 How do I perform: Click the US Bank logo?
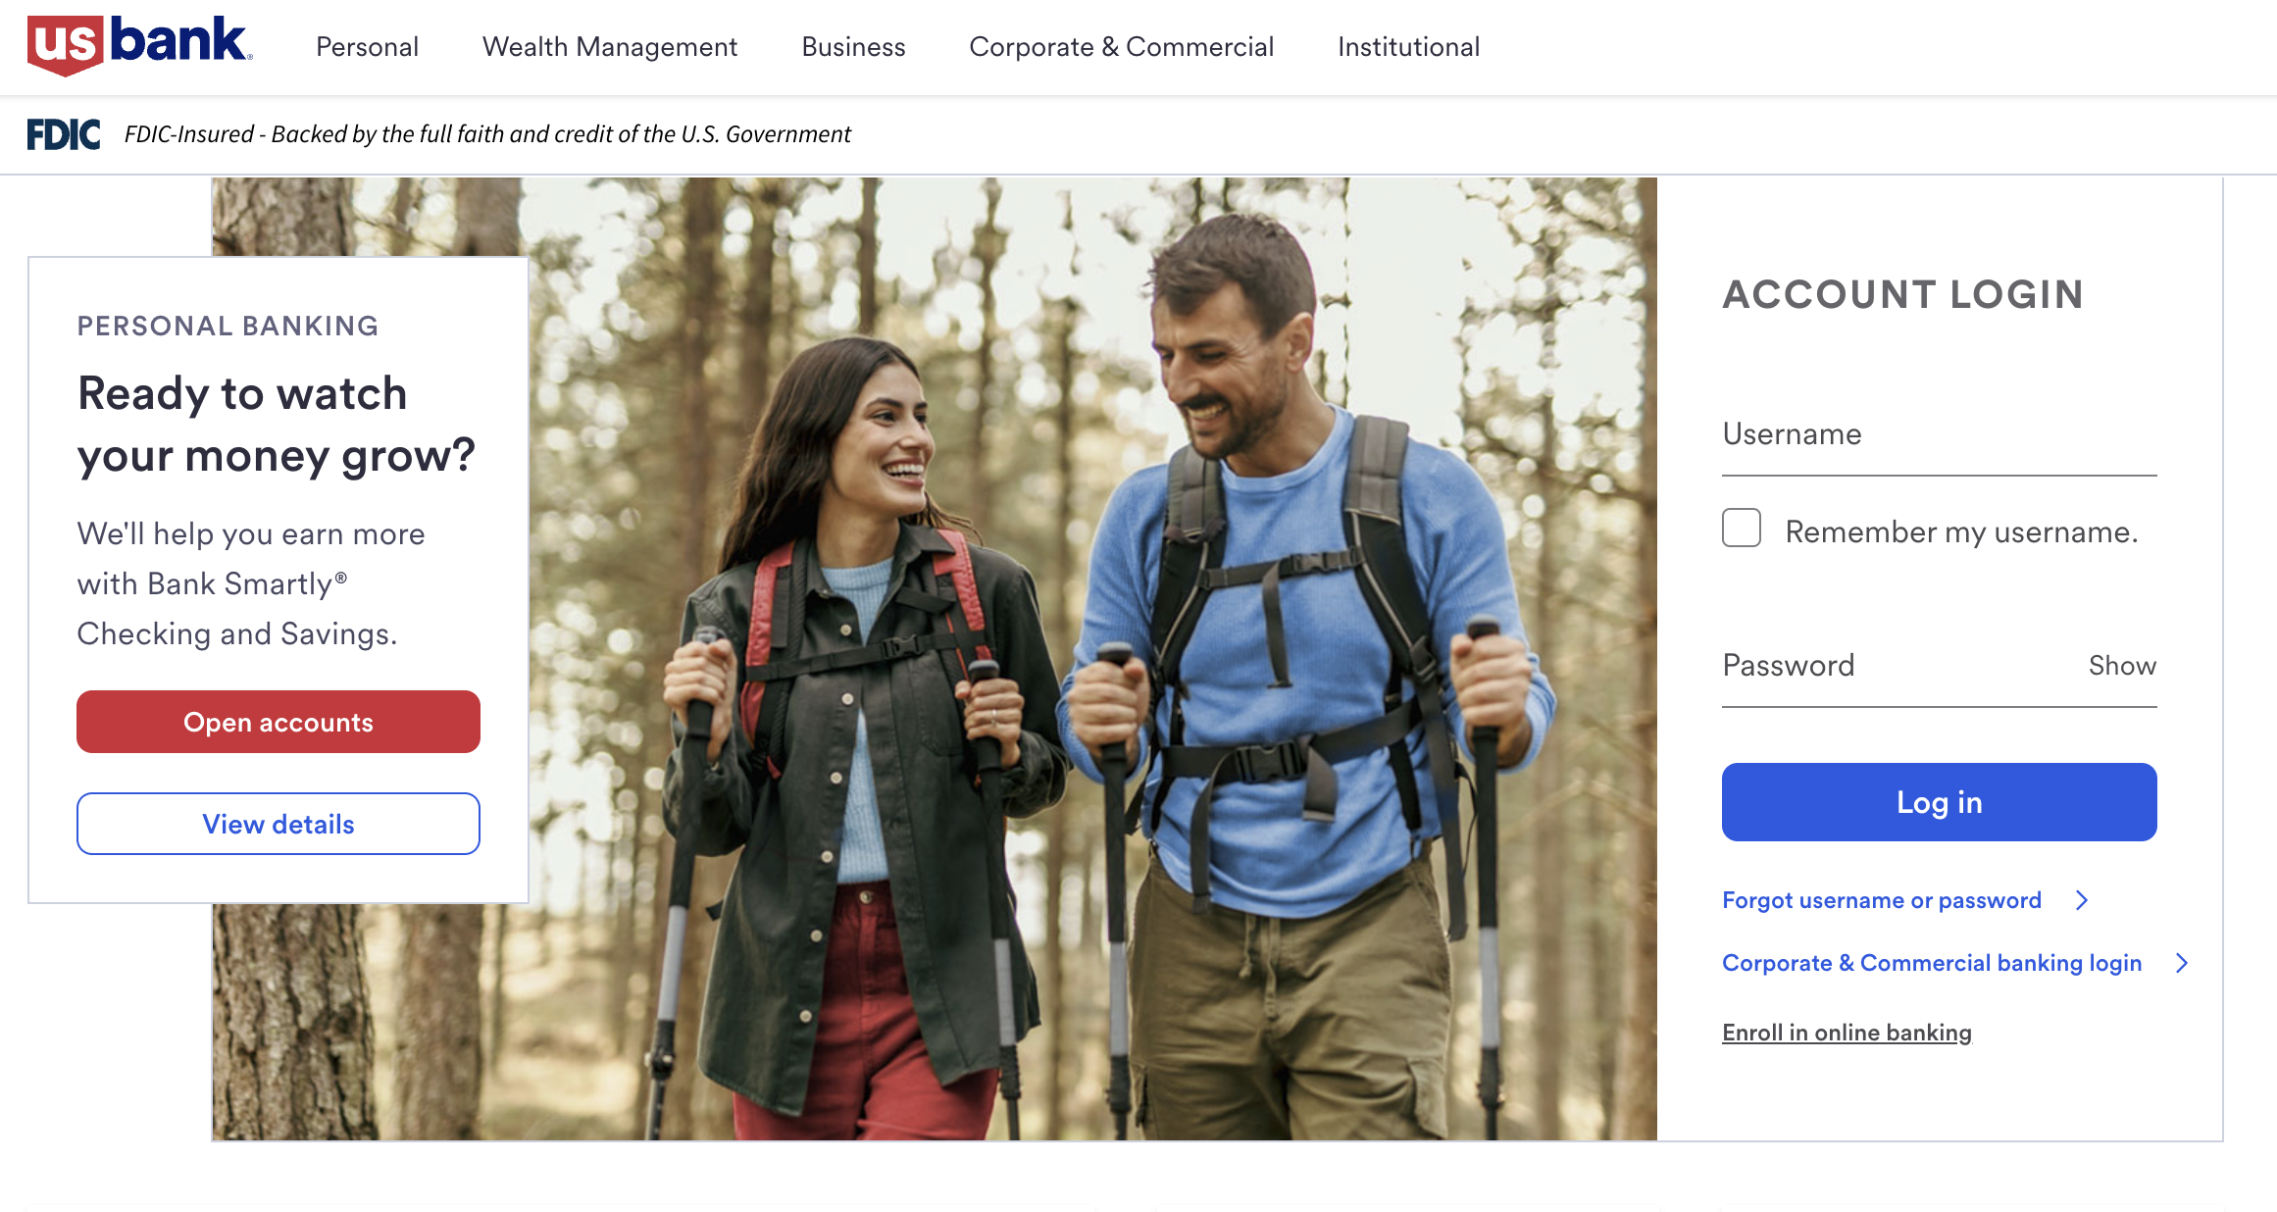pos(139,45)
